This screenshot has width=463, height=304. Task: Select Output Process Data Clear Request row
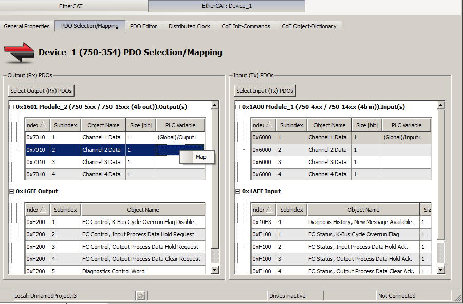(115, 259)
